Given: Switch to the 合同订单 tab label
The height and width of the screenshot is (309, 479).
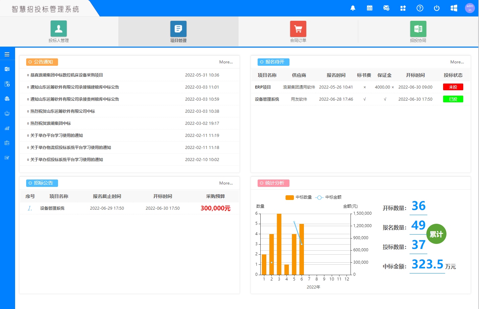Looking at the screenshot, I should coord(298,41).
